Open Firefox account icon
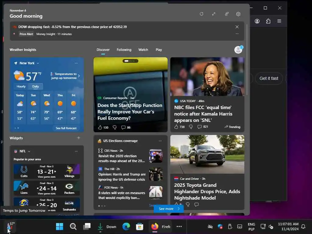 [x=257, y=21]
